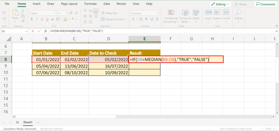Click the Increase Indent icon

[x=90, y=22]
